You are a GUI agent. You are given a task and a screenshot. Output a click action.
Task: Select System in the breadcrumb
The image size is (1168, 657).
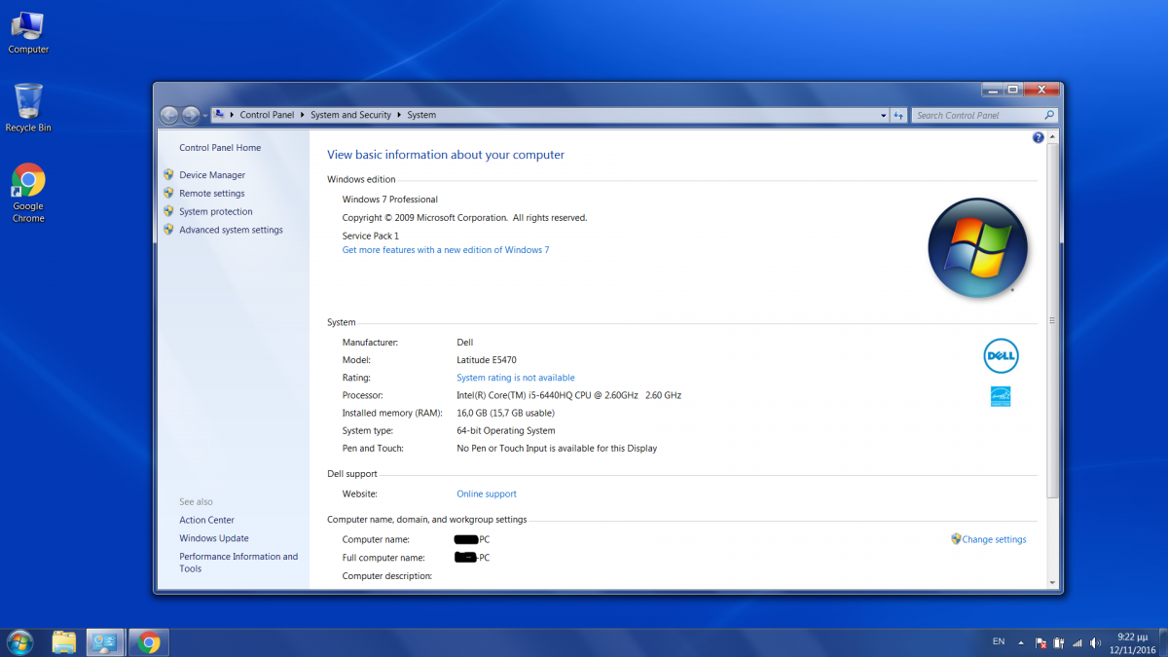coord(421,115)
